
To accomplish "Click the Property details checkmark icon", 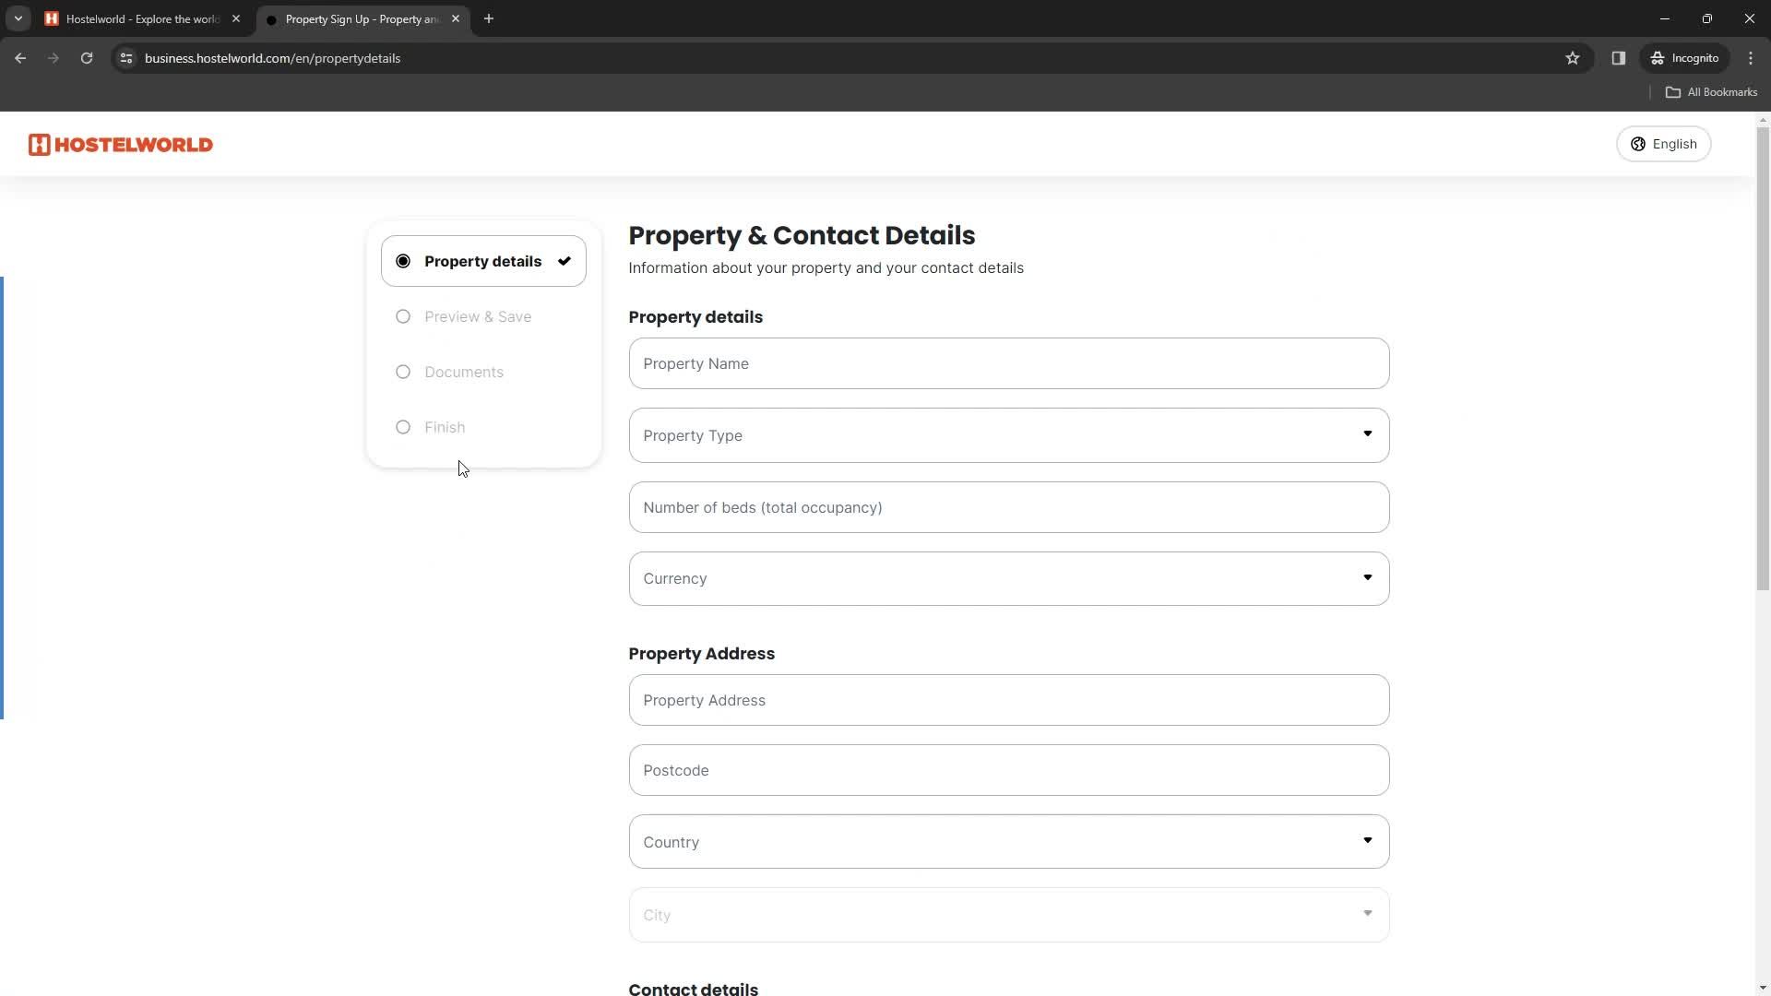I will click(x=565, y=260).
